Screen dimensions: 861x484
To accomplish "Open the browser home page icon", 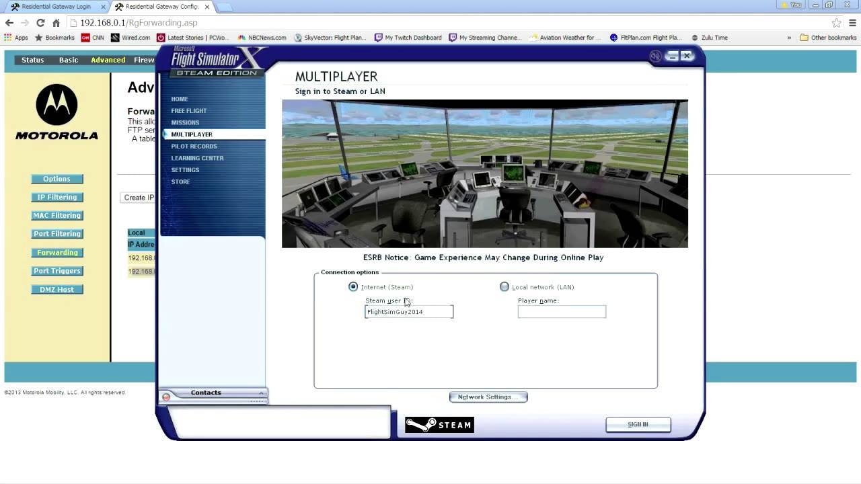I will pyautogui.click(x=56, y=23).
